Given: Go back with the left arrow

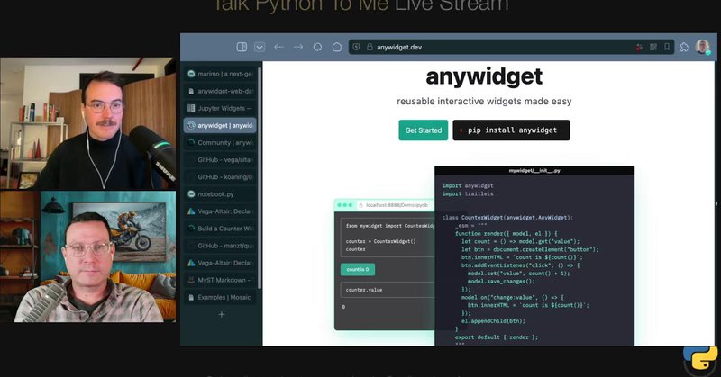Looking at the screenshot, I should pos(278,47).
